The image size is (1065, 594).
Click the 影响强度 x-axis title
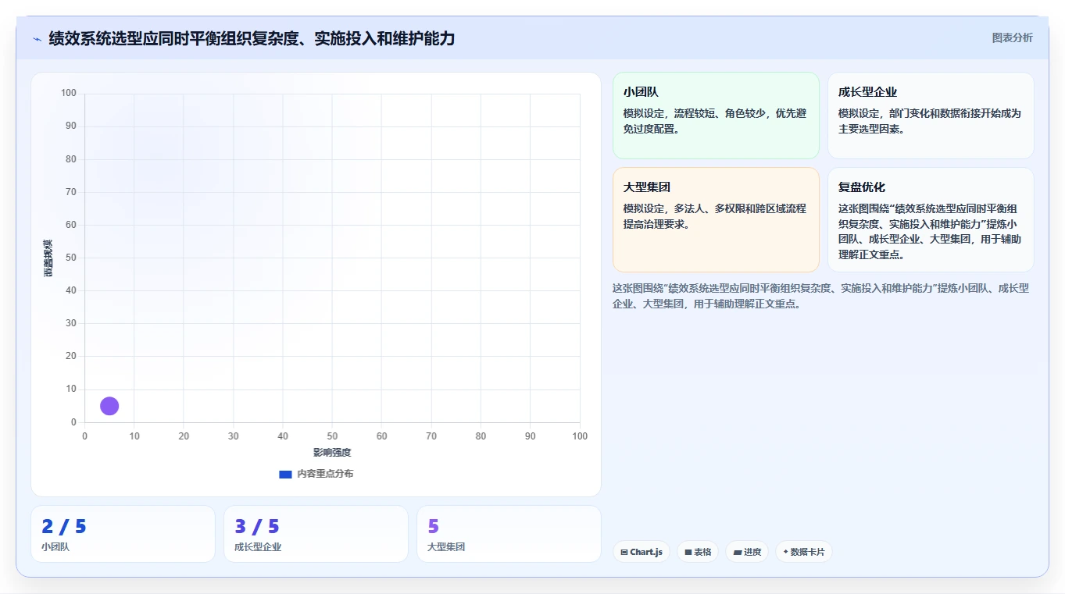click(332, 453)
